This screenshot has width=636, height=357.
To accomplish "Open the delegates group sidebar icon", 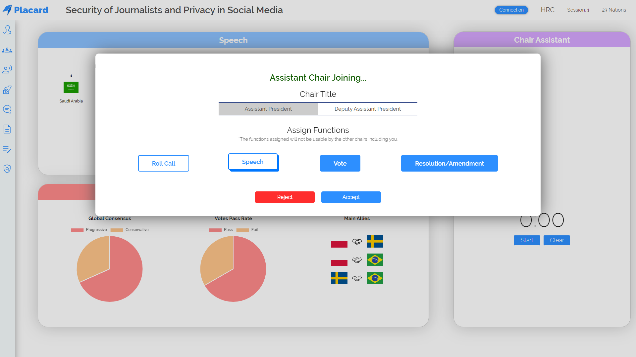I will (x=7, y=50).
